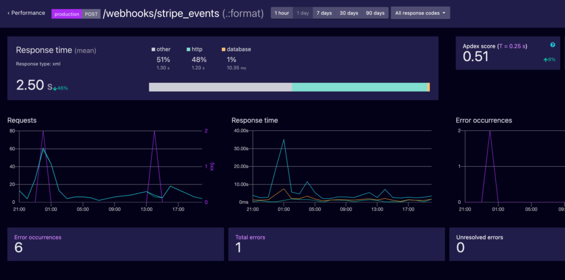Click the teal http segment of breakdown bar

(x=359, y=87)
